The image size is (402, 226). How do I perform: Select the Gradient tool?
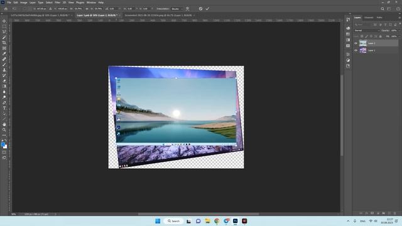[x=4, y=86]
